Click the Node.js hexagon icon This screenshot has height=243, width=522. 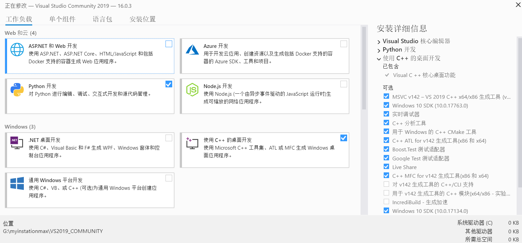pyautogui.click(x=192, y=90)
